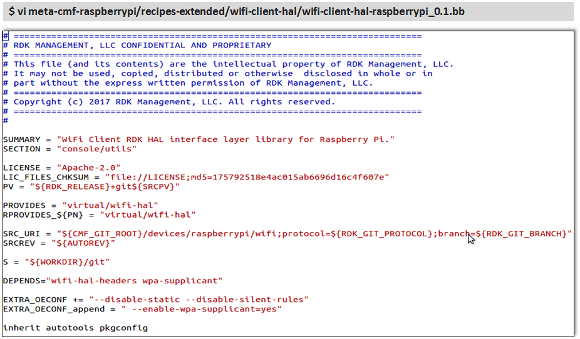This screenshot has height=339, width=580.
Task: Click the 'This file (and its contents)' comment line
Action: [228, 64]
